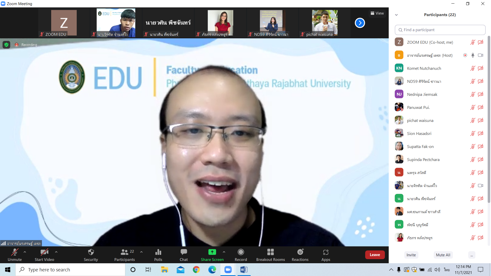Click the participants list scrollbar
Screen dimensions: 491x276
click(x=489, y=119)
